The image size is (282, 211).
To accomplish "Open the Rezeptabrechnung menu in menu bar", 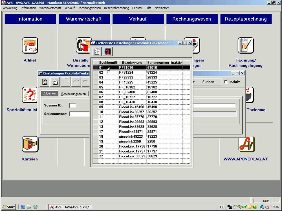I will point(116,8).
